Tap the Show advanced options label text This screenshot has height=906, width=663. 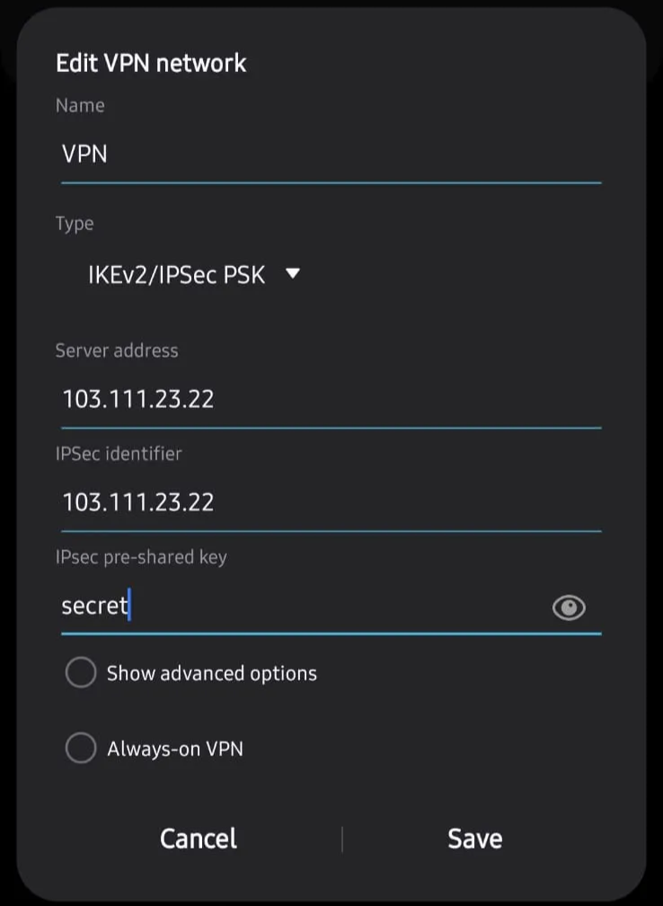(212, 673)
